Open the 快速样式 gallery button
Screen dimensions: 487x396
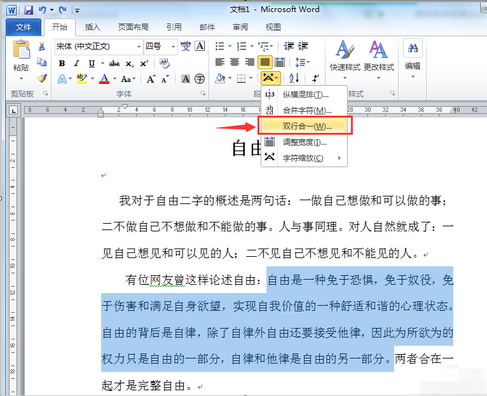tap(345, 60)
